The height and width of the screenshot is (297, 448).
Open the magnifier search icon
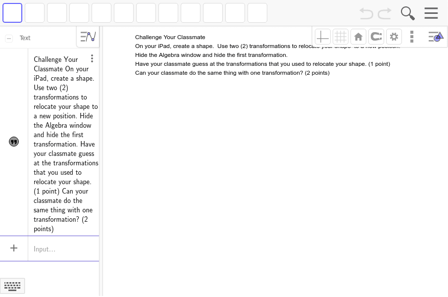[x=408, y=13]
